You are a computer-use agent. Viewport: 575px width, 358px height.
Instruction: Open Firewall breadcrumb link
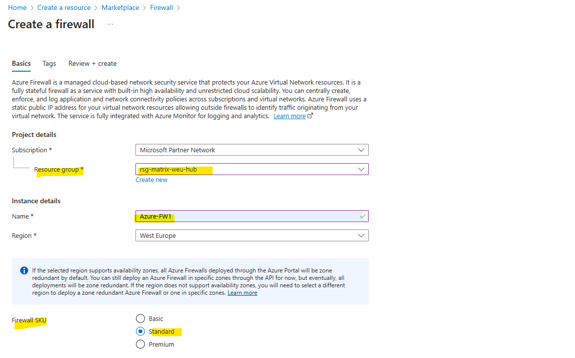click(x=161, y=8)
